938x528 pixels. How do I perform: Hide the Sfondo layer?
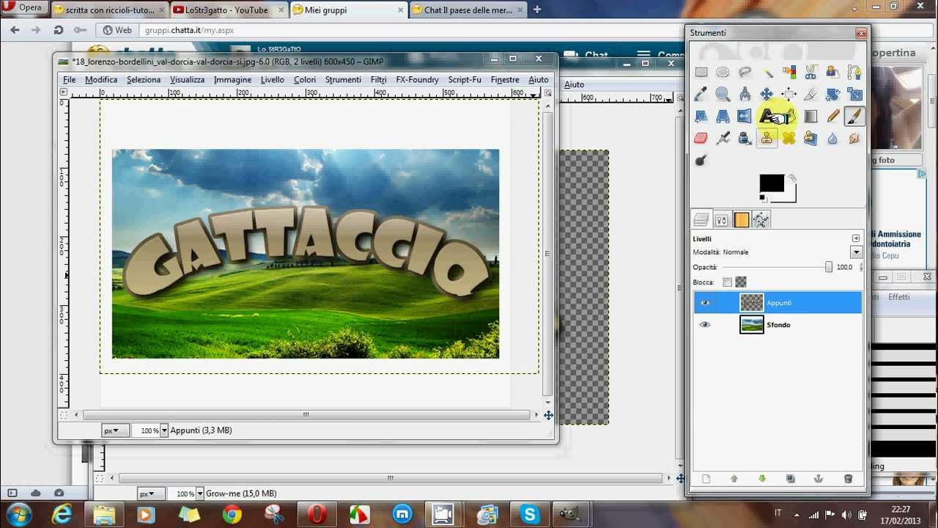(705, 325)
